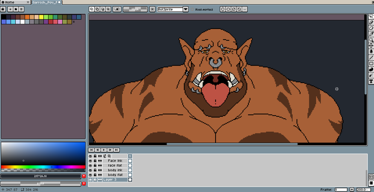Choose Add to selection mode

(97, 9)
